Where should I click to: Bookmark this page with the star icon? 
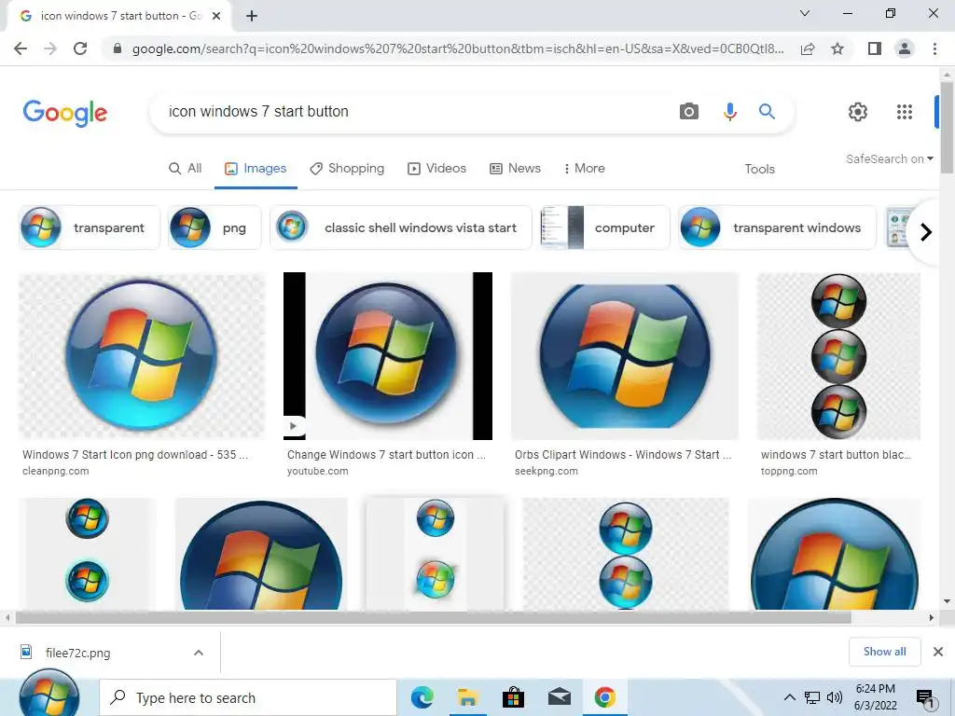(837, 48)
